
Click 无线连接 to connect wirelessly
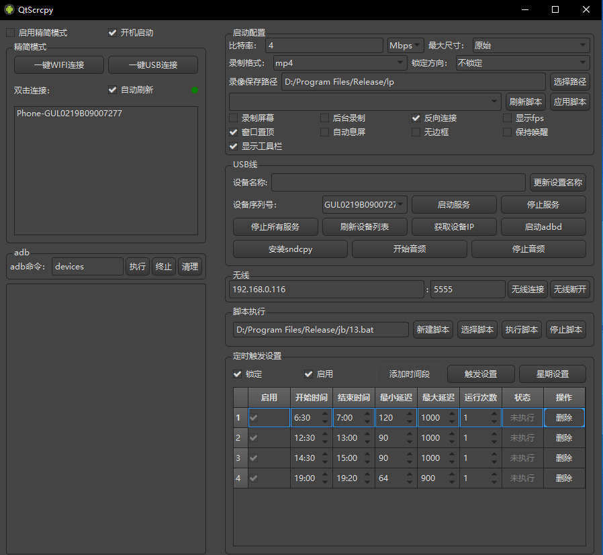(x=527, y=290)
